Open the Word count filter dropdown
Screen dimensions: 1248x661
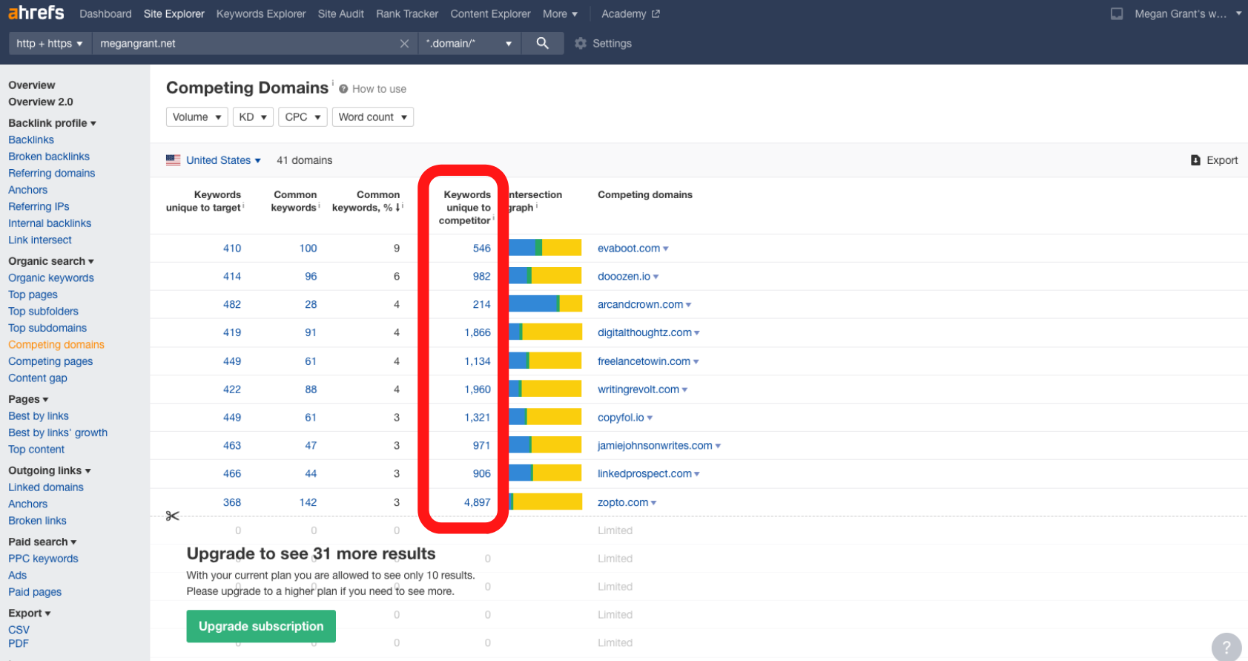pyautogui.click(x=373, y=117)
